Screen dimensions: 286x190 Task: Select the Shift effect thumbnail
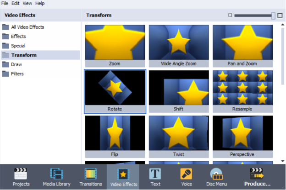pyautogui.click(x=179, y=91)
